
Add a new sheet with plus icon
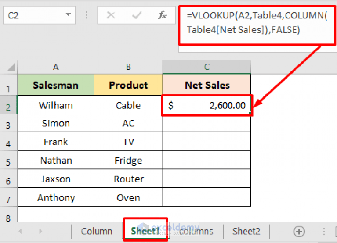299,232
